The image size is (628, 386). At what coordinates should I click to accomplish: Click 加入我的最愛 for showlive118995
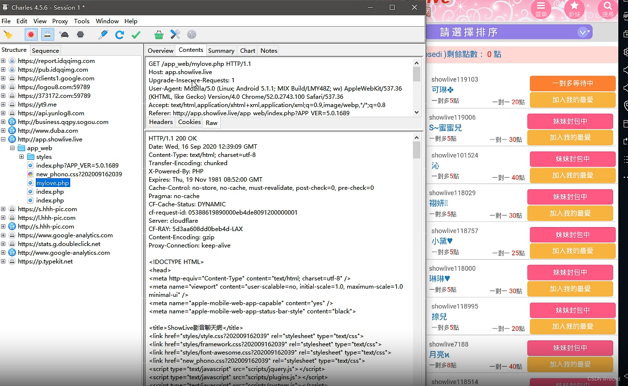pos(573,326)
